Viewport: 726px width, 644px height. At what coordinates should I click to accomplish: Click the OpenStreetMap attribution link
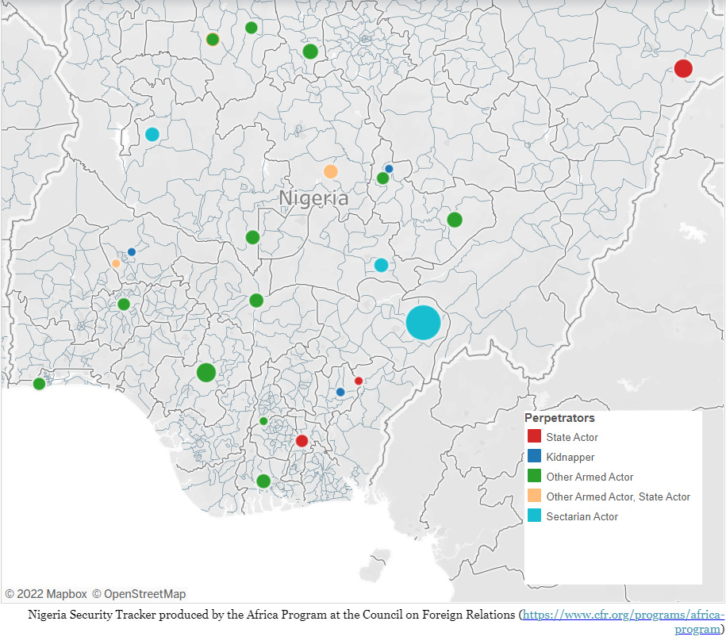pos(140,593)
